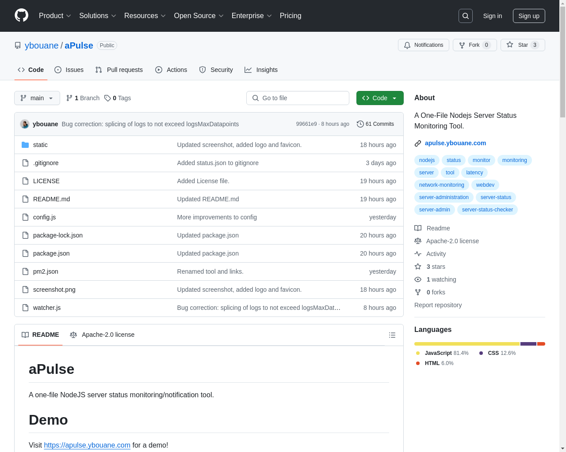The image size is (566, 452).
Task: Select the README tab
Action: pos(40,335)
